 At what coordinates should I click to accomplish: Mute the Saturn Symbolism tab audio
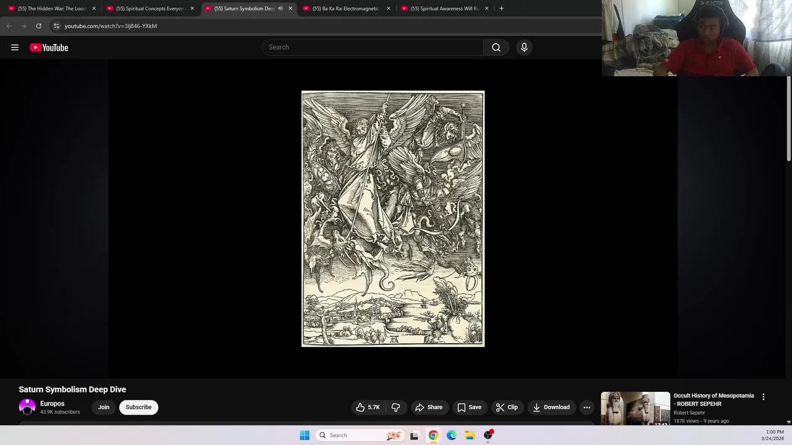[x=280, y=9]
